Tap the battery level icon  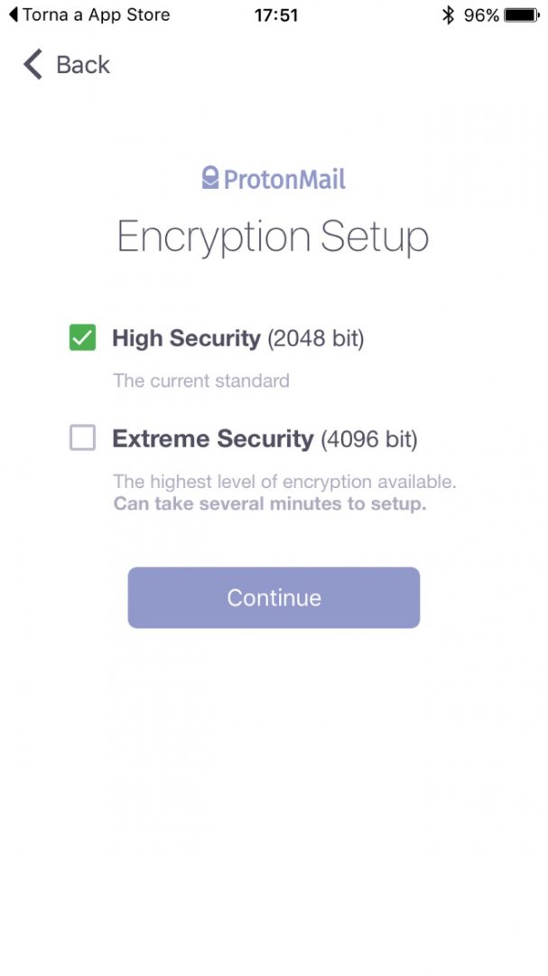[522, 14]
